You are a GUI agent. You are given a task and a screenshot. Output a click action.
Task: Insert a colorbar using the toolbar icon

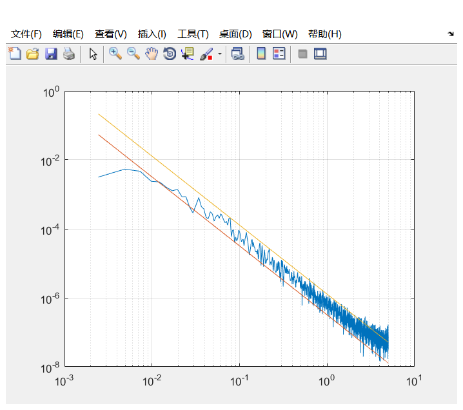point(261,54)
